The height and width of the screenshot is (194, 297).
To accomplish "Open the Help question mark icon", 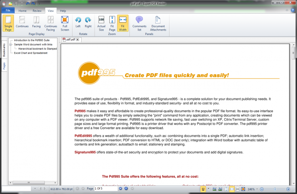I will [x=293, y=10].
